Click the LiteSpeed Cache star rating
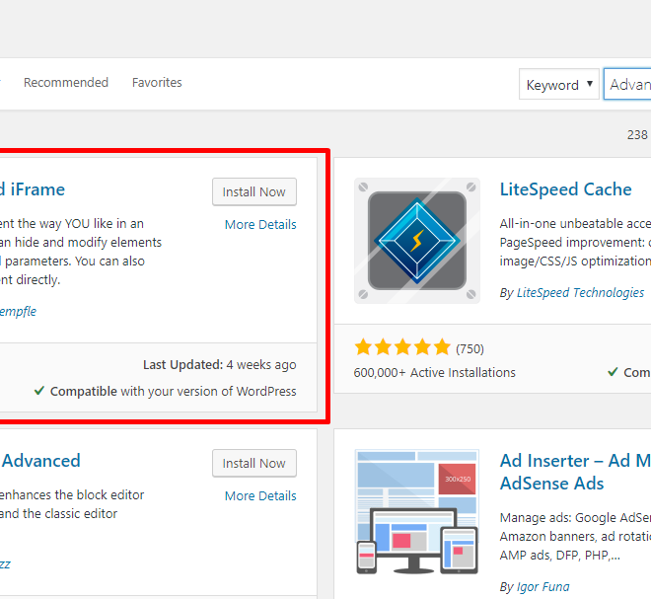This screenshot has width=651, height=599. coord(402,347)
